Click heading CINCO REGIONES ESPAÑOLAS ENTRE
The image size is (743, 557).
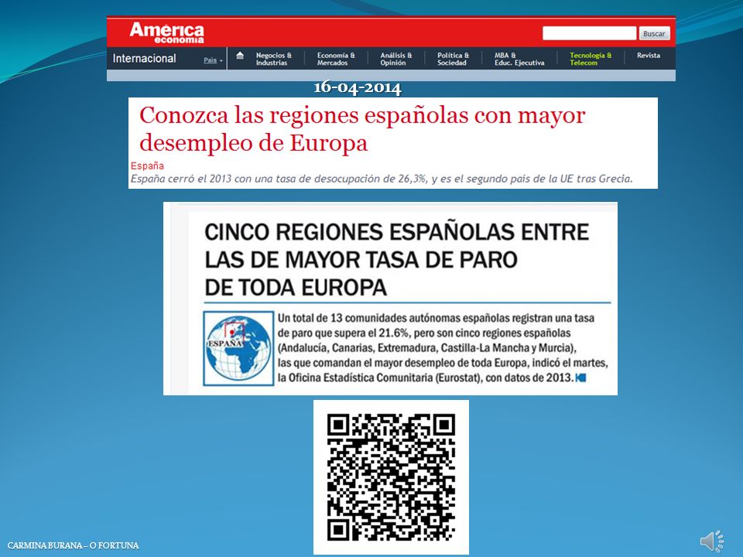coord(396,260)
